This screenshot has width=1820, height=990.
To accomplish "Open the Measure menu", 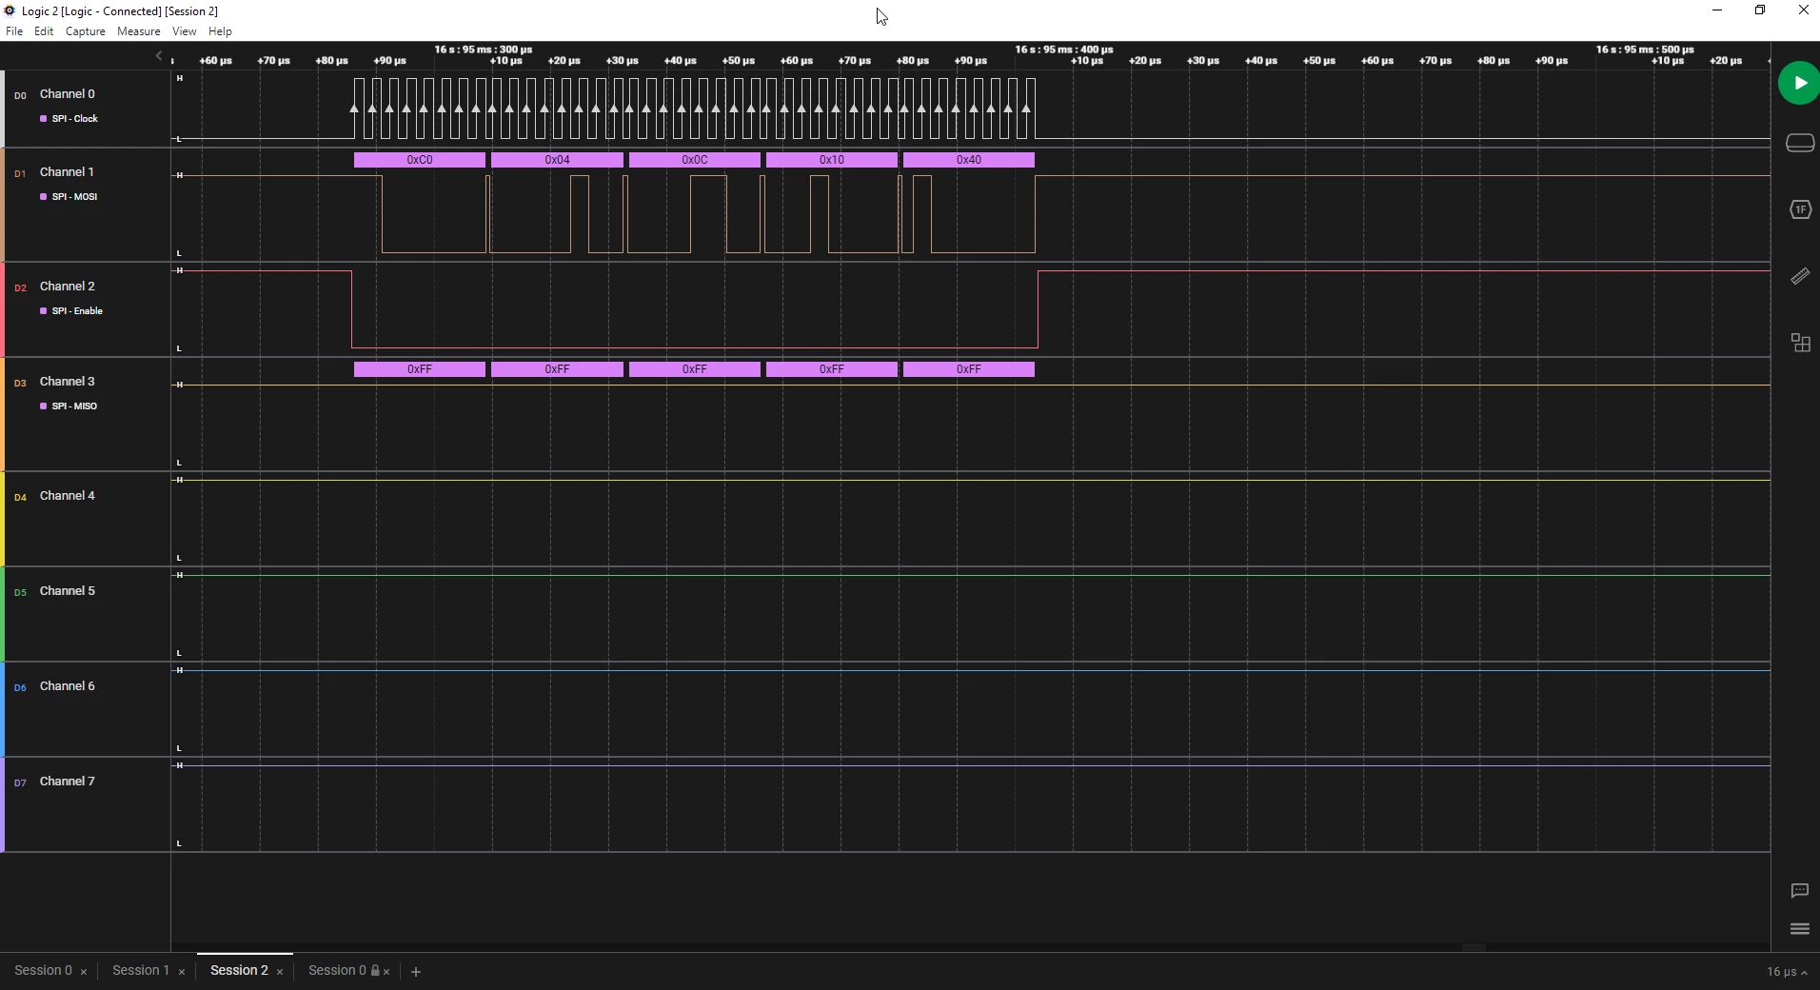I will [139, 31].
